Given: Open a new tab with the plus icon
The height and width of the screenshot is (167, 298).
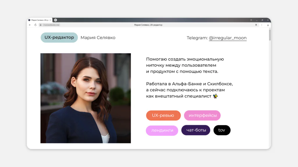Looking at the screenshot, I should click(56, 20).
